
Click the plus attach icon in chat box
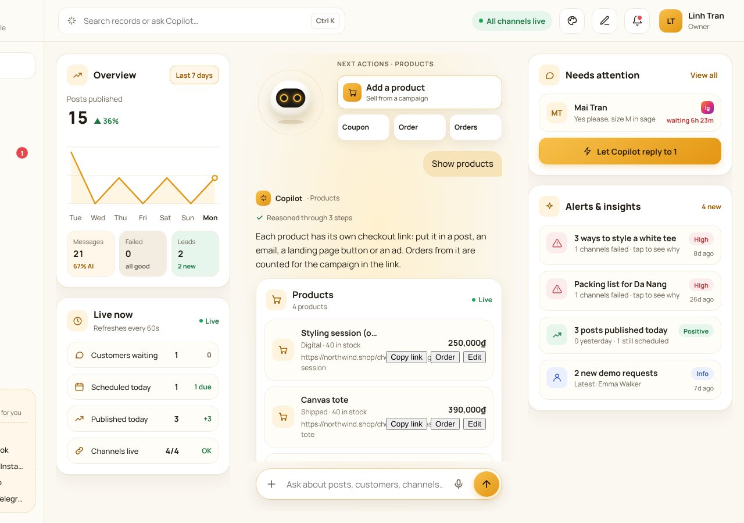271,484
